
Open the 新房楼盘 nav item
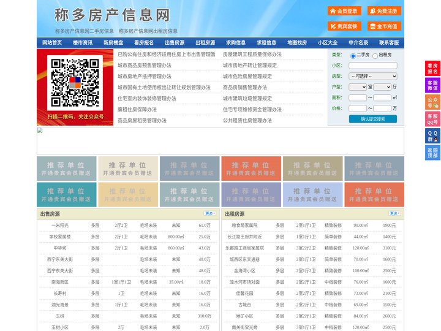pos(113,43)
